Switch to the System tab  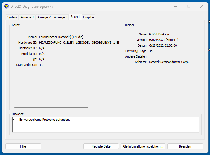point(12,17)
